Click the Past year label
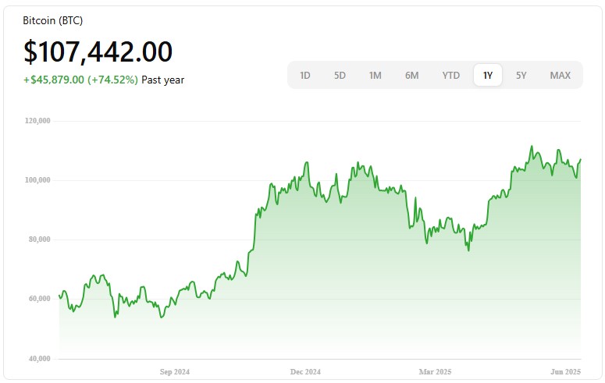This screenshot has width=605, height=383. (163, 80)
